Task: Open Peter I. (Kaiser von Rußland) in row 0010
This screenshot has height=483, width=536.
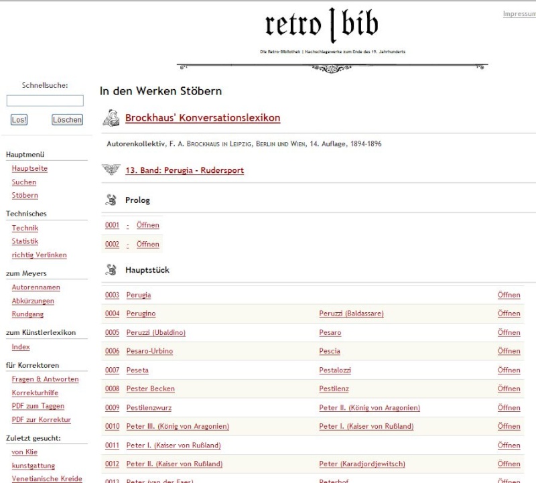Action: pos(366,426)
